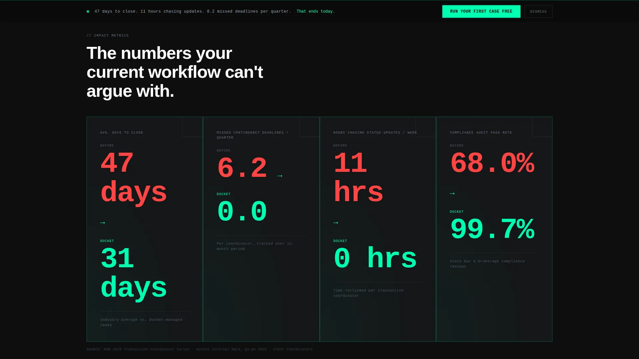Click corner box of Missed Contingency Deadlines card
Screen dimensions: 639x359
(309, 127)
